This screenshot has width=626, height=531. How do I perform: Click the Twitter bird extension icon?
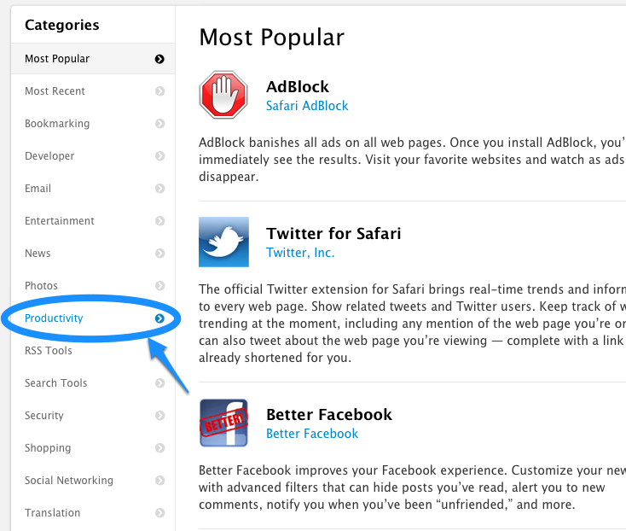(223, 242)
